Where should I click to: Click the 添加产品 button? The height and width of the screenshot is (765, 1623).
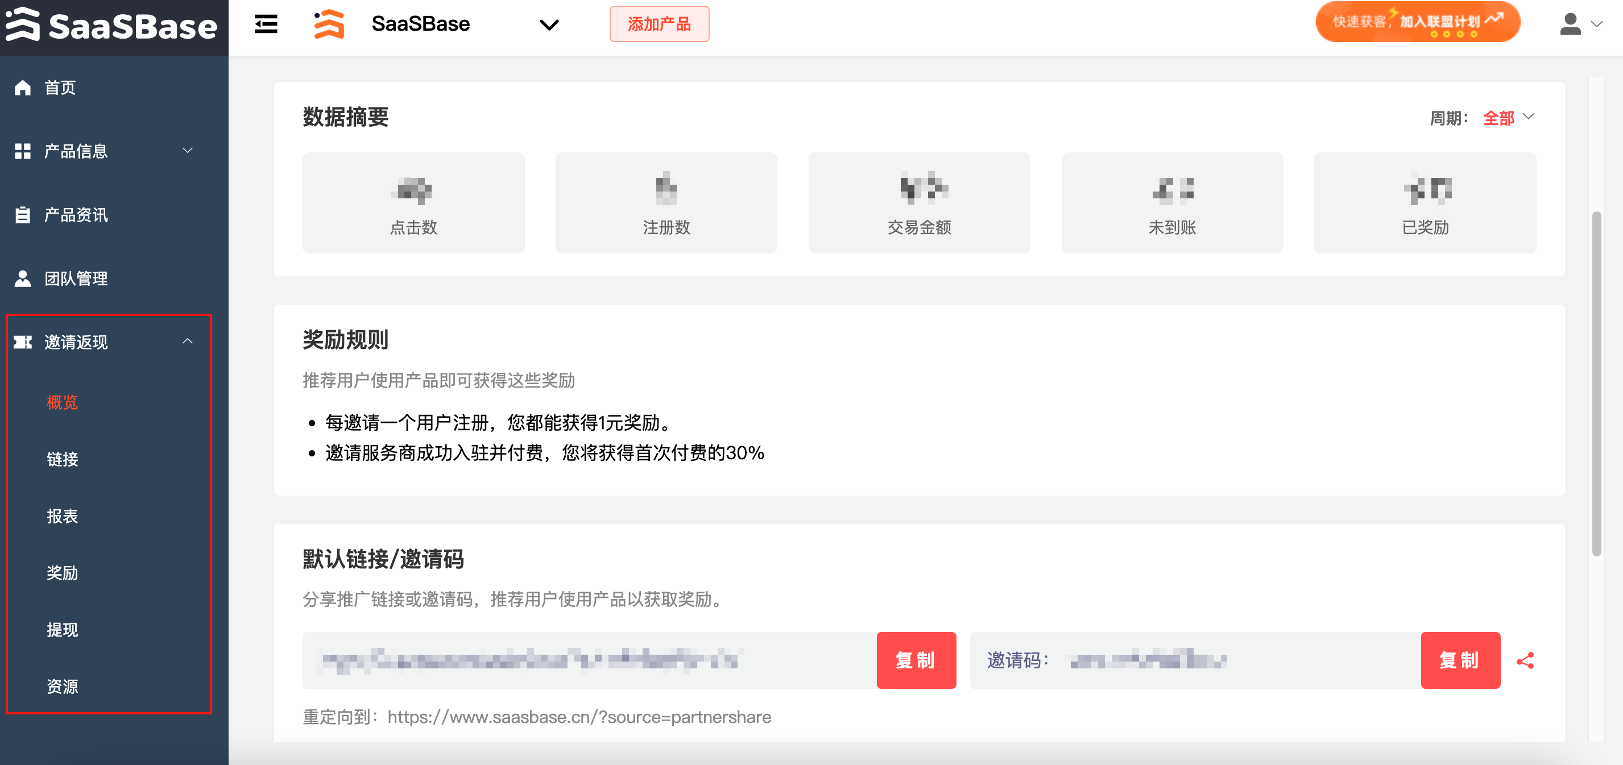pos(659,24)
